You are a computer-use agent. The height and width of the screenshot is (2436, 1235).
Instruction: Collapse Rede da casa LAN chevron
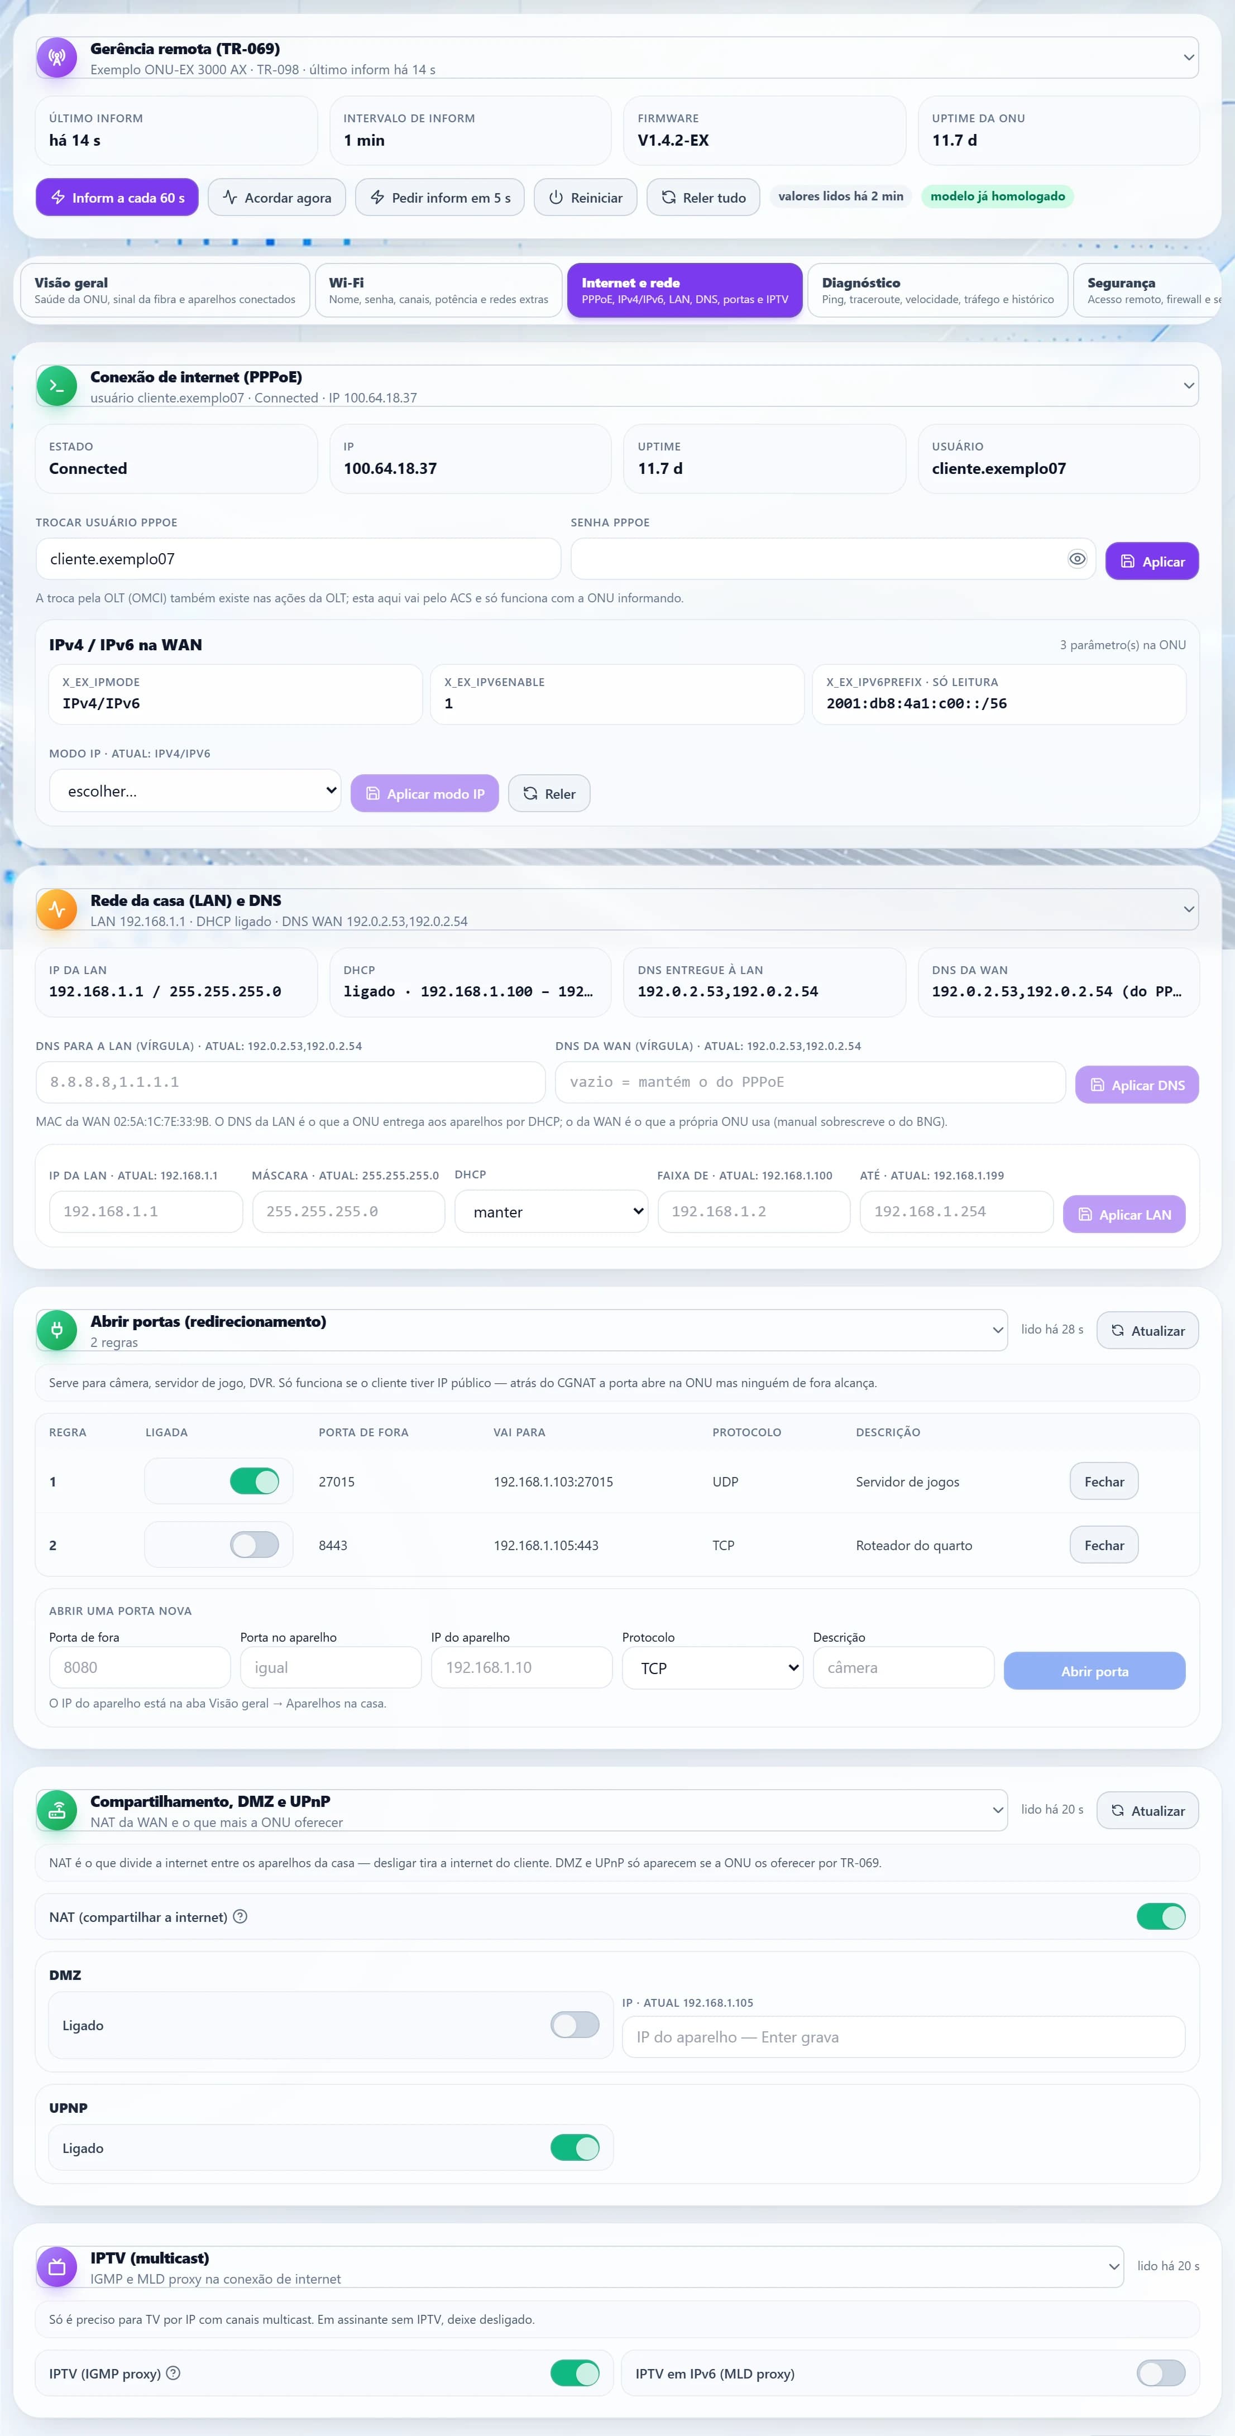click(x=1189, y=910)
